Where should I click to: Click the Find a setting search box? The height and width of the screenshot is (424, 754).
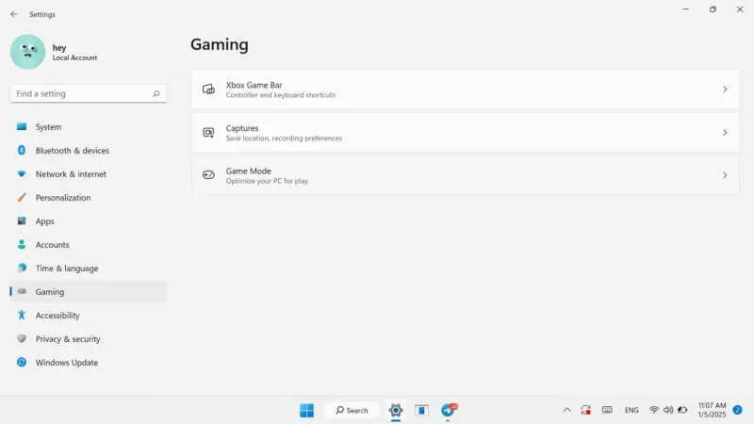89,93
